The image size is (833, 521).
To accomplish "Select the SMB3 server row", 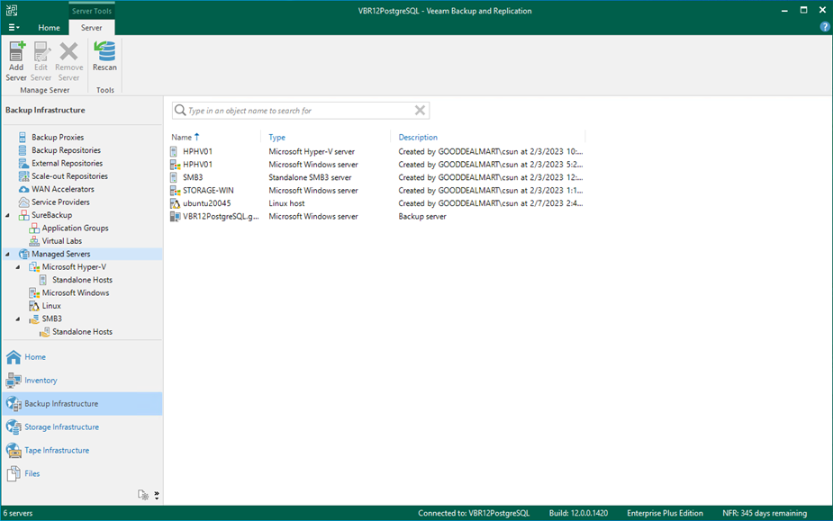I will pyautogui.click(x=377, y=177).
